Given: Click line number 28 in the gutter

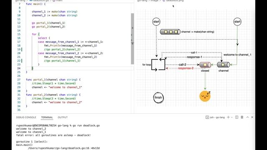Looking at the screenshot, I should [x=19, y=83].
